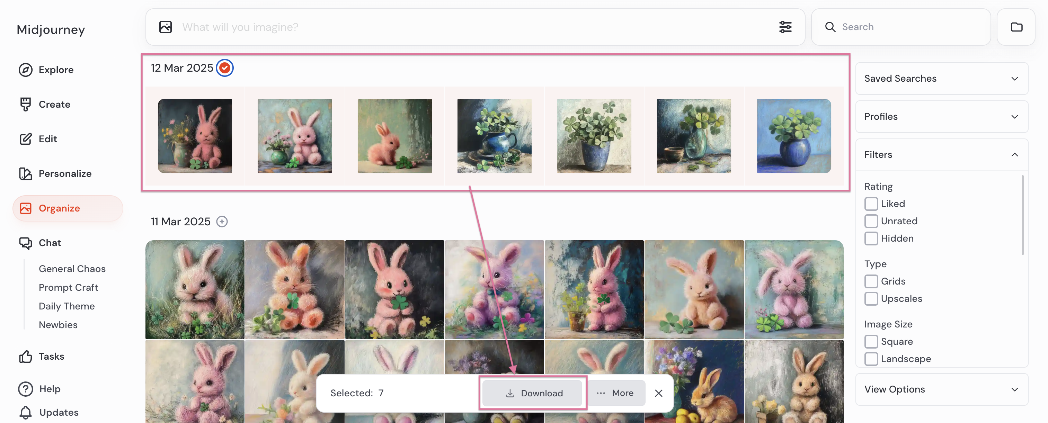Toggle the Liked rating checkbox

click(871, 204)
